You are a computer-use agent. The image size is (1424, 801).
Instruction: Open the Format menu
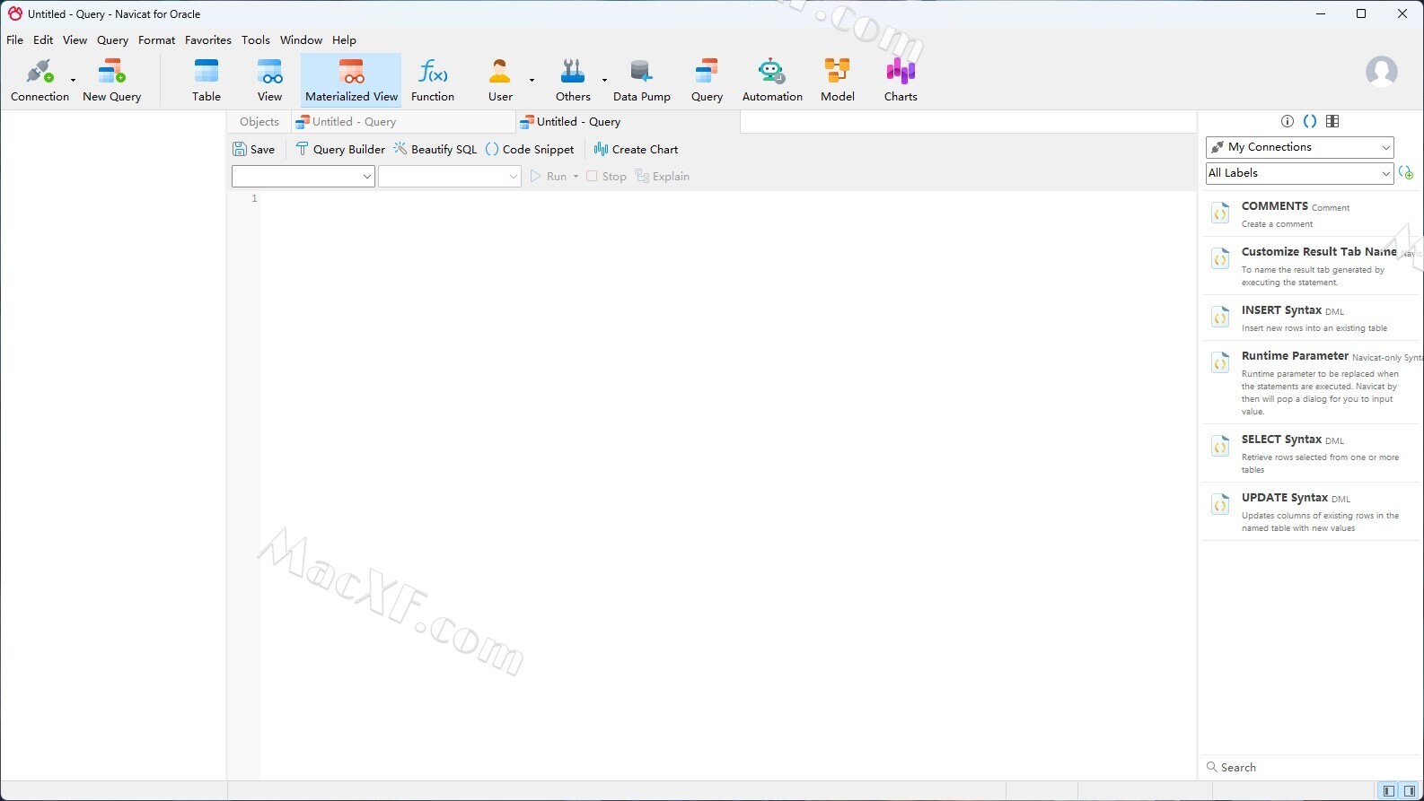click(x=156, y=40)
